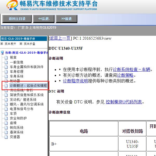Click the DTC U1340-U135F heading
This screenshot has width=156, height=156.
point(66,48)
